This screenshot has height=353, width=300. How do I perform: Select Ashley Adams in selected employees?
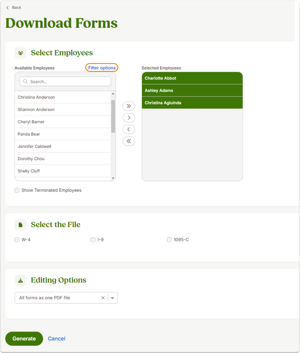pos(192,90)
